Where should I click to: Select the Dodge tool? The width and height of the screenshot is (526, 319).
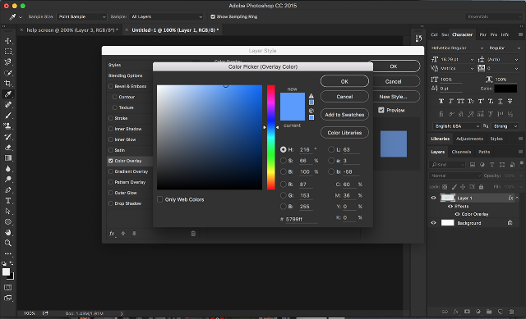(x=7, y=179)
